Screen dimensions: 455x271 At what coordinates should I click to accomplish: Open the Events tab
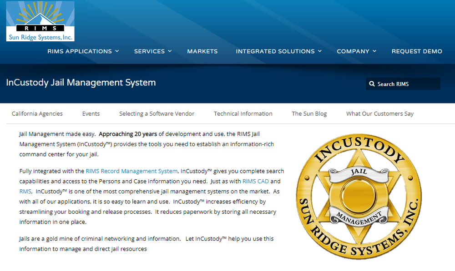91,114
